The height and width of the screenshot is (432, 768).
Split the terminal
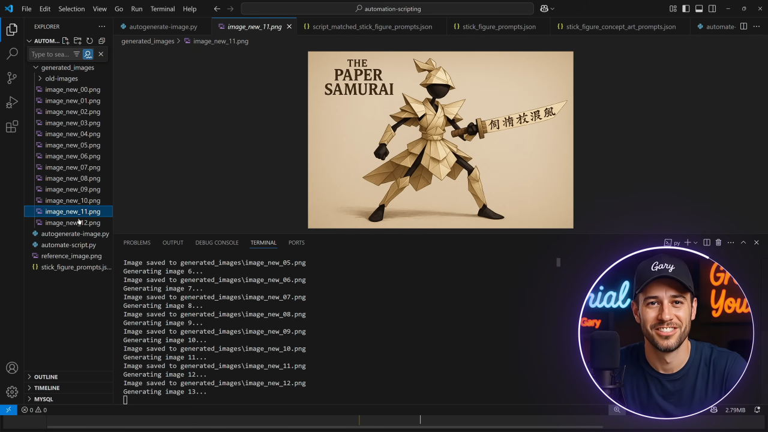pyautogui.click(x=707, y=242)
